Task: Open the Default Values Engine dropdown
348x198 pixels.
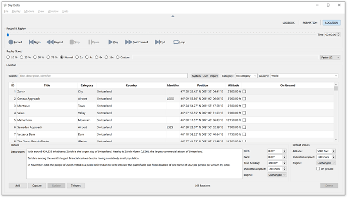Action: pos(326,163)
